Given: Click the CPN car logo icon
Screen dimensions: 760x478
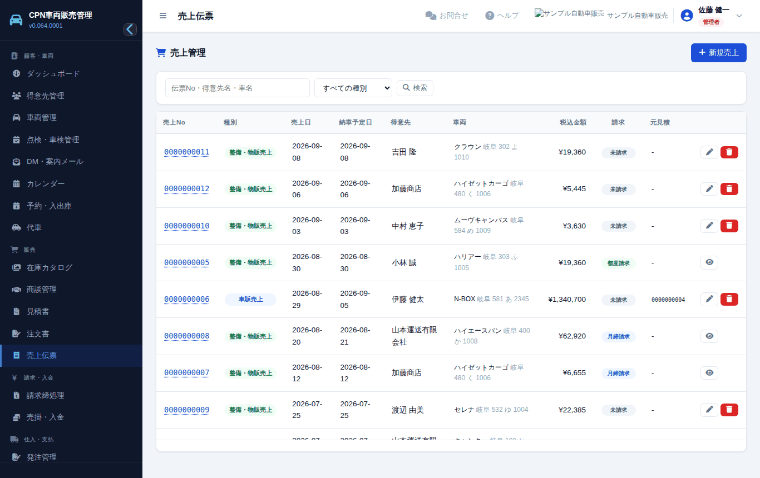Looking at the screenshot, I should 17,20.
